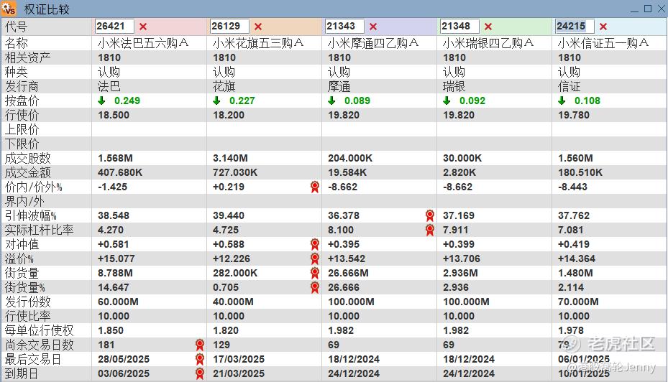Click the red ribbon badge beside 8.100
Image resolution: width=668 pixels, height=382 pixels.
430,230
